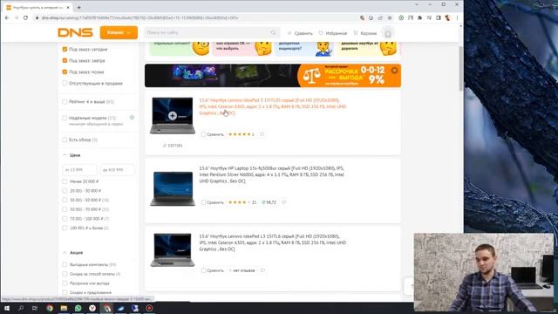Image resolution: width=558 pixels, height=314 pixels.
Task: Open Lenovo IdeaPad L3 15ITL6 product title
Action: (273, 242)
